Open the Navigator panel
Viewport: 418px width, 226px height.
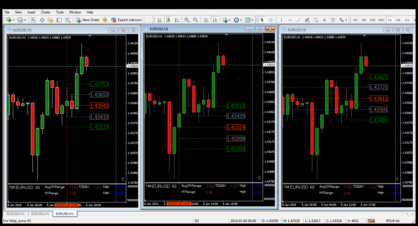tap(51, 20)
